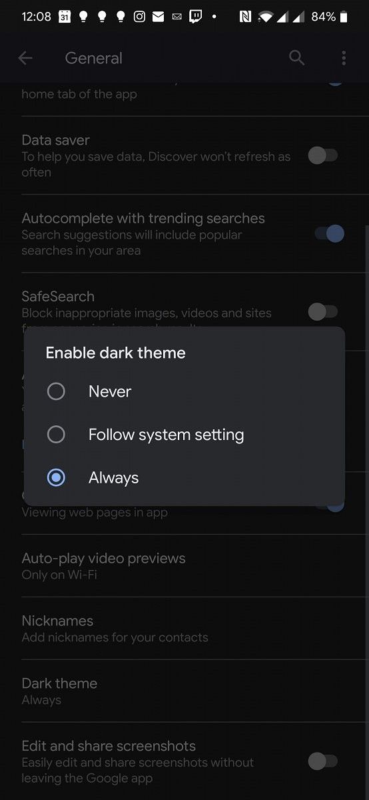Tap the Twitch notification icon
The height and width of the screenshot is (800, 369).
click(195, 17)
